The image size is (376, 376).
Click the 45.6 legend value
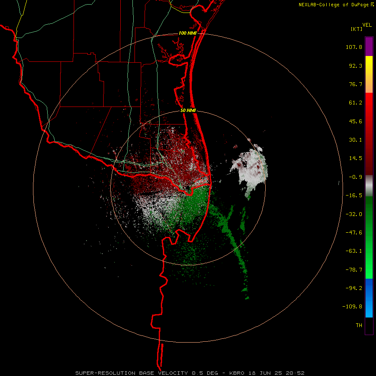click(356, 121)
